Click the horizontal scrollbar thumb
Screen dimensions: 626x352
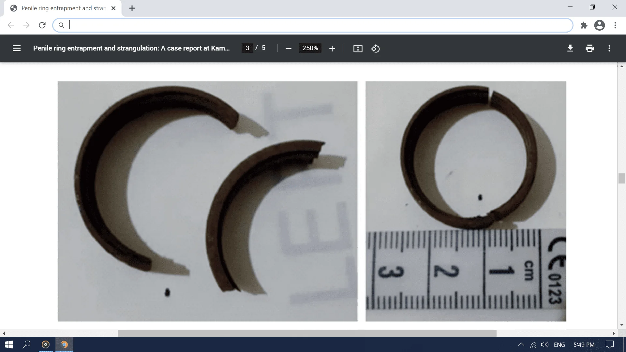coord(306,333)
